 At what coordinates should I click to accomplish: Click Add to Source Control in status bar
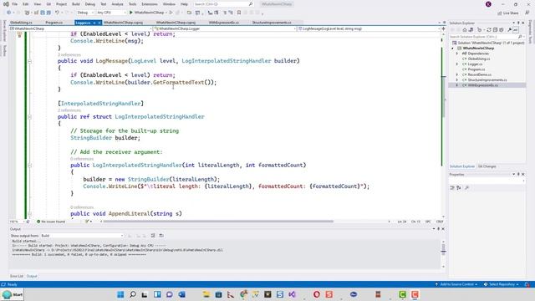point(456,284)
